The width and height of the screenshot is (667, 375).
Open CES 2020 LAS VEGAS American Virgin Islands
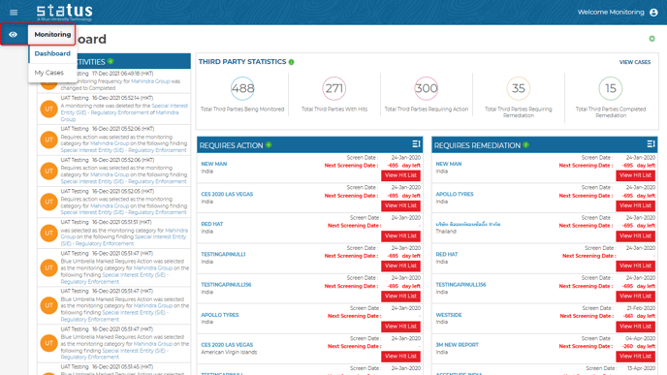[227, 345]
